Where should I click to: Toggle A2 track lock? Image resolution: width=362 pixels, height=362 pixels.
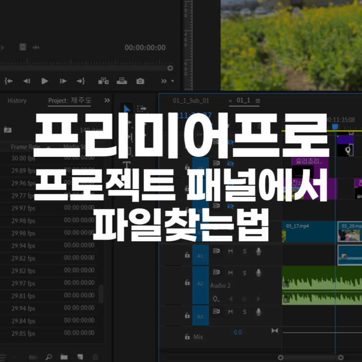(x=187, y=283)
